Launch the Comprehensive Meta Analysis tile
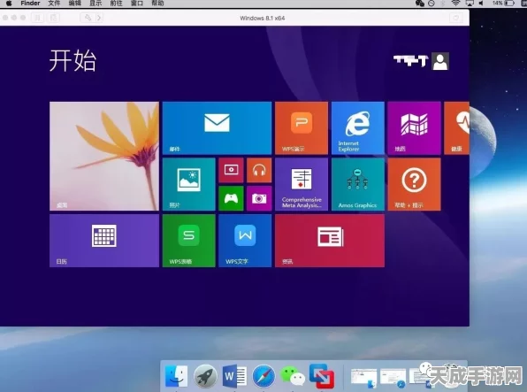 tap(302, 184)
